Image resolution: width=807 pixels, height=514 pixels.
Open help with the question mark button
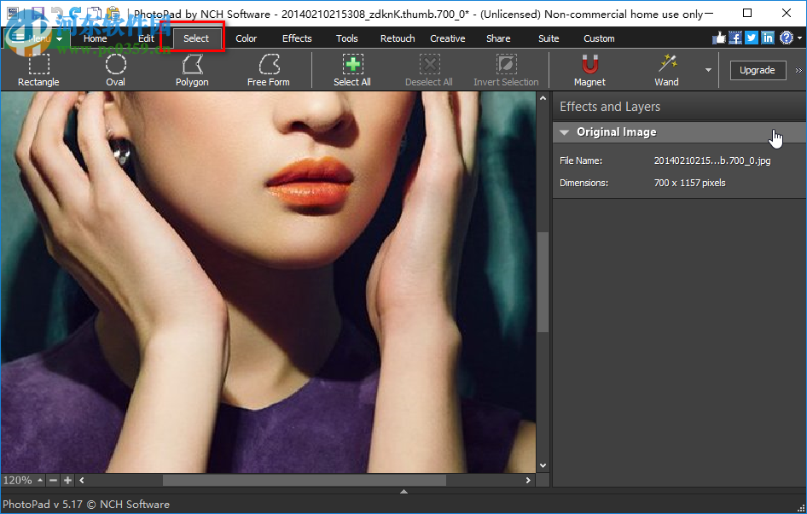click(785, 37)
